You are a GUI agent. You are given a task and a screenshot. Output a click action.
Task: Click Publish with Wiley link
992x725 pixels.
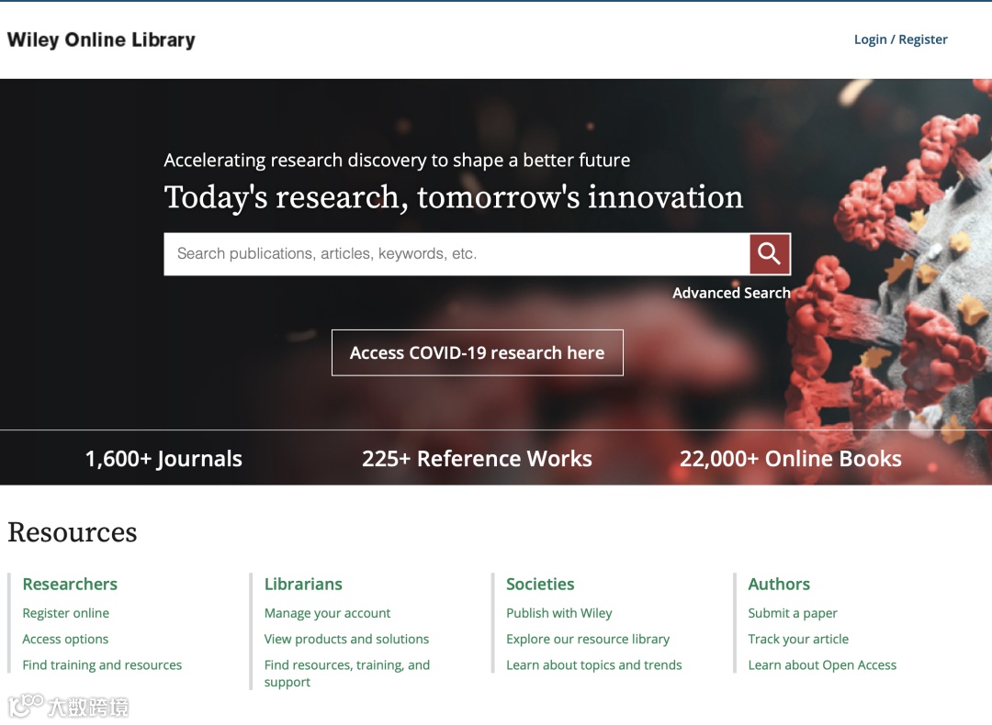559,613
